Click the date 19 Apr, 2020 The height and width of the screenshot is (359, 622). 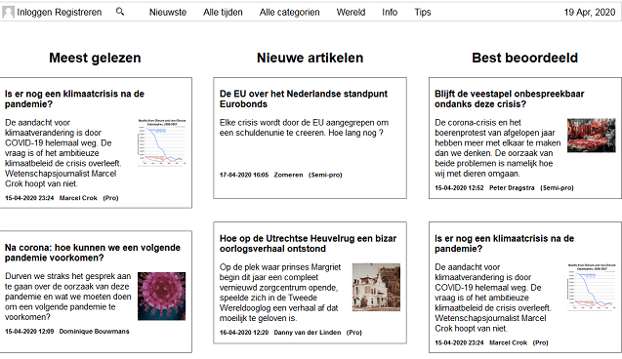(590, 13)
